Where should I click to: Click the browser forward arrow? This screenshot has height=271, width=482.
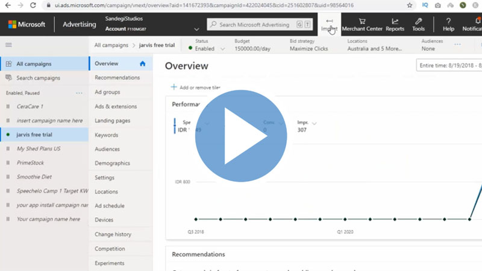pyautogui.click(x=20, y=5)
